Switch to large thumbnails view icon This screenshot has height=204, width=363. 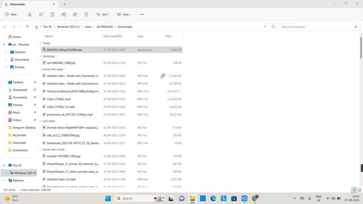360,190
